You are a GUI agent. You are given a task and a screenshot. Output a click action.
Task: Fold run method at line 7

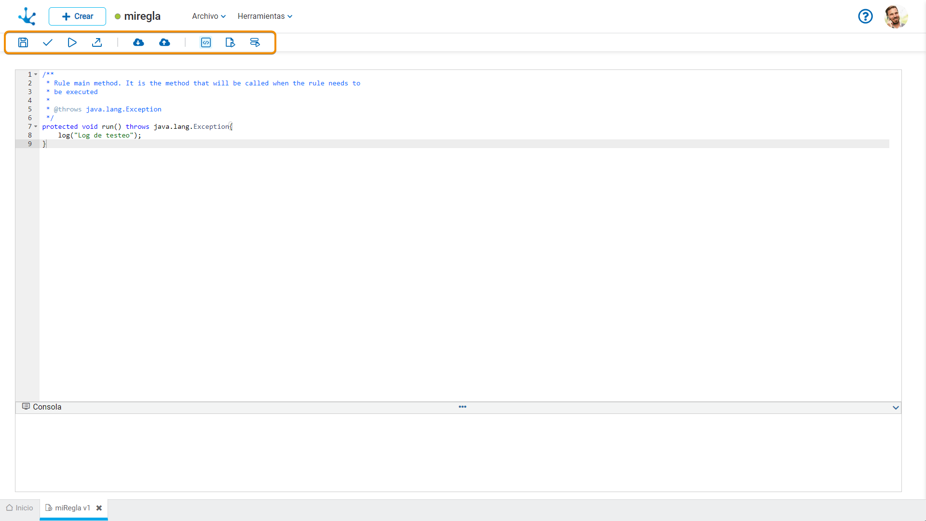coord(36,126)
